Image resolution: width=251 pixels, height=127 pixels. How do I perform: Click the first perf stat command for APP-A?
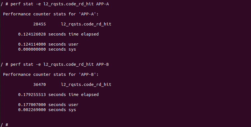[55, 4]
